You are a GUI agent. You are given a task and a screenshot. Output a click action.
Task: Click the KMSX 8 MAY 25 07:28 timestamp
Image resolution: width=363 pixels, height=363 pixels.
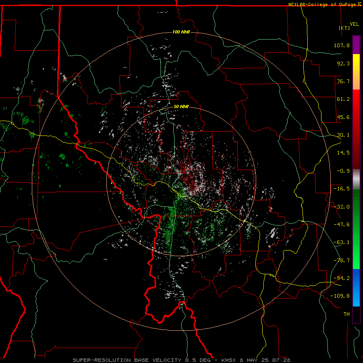click(256, 360)
